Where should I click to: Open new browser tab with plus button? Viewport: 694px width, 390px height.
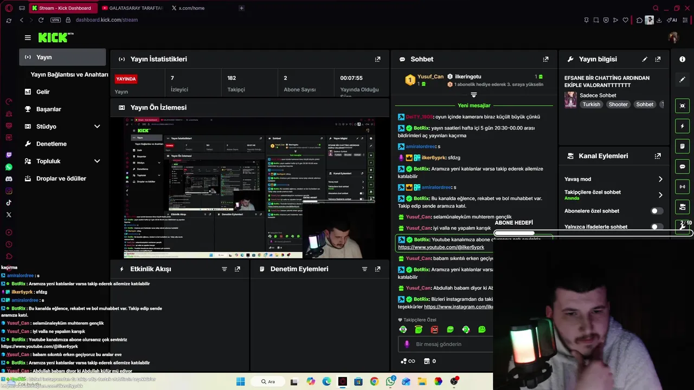[241, 8]
